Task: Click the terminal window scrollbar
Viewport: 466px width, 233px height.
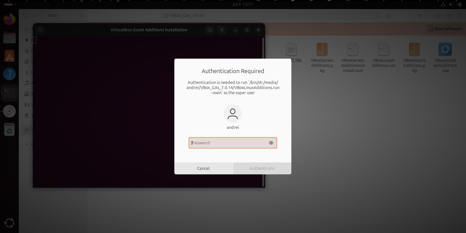Action: (x=263, y=112)
